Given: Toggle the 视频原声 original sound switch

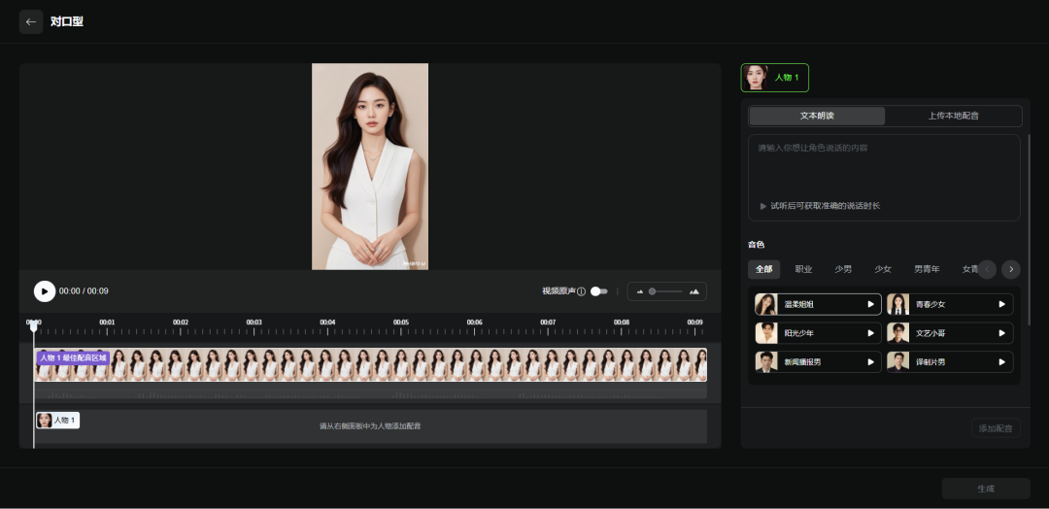Looking at the screenshot, I should click(x=599, y=291).
